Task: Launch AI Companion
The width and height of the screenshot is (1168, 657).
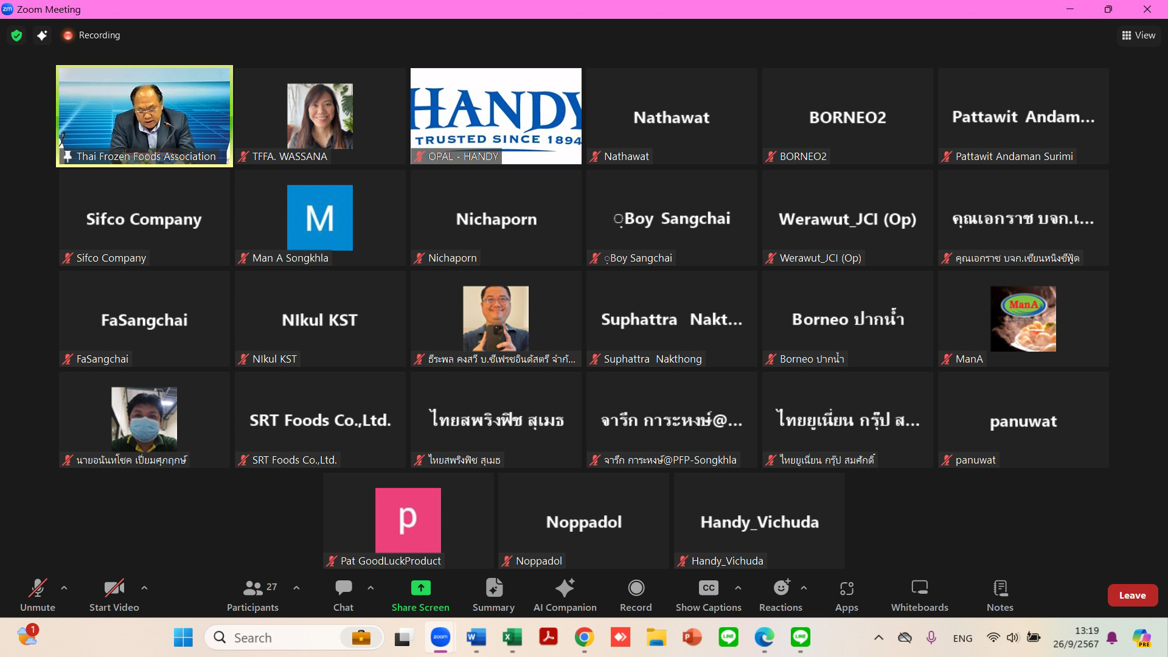Action: [565, 595]
